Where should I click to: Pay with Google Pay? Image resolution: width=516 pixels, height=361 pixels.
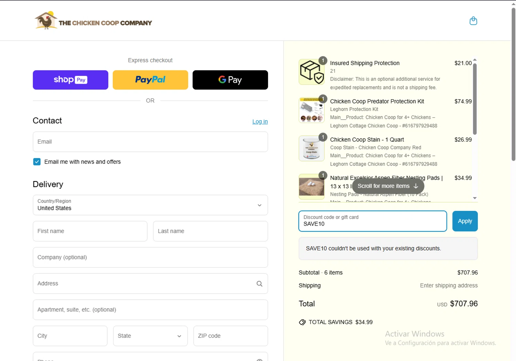click(230, 80)
